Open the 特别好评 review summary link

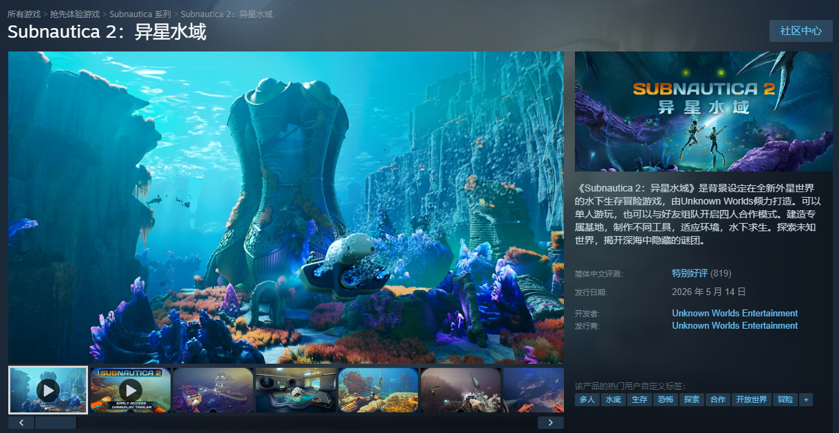(x=690, y=273)
